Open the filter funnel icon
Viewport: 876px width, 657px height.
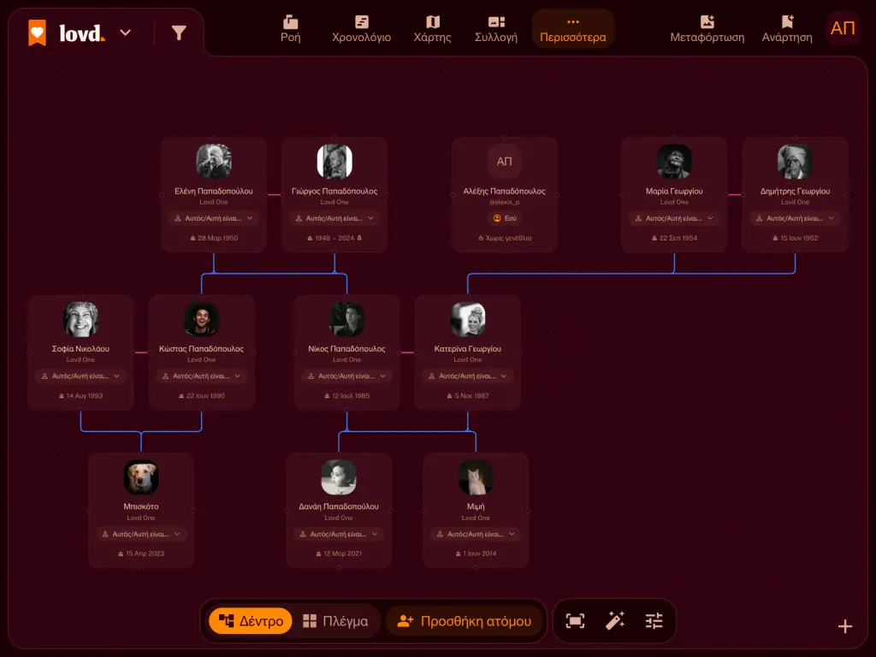click(x=179, y=33)
